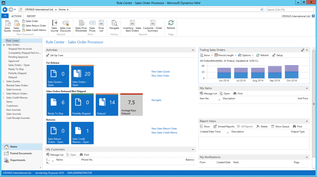Image resolution: width=317 pixels, height=177 pixels.
Task: Collapse the Trailing Sales Orders part
Action: tap(307, 50)
